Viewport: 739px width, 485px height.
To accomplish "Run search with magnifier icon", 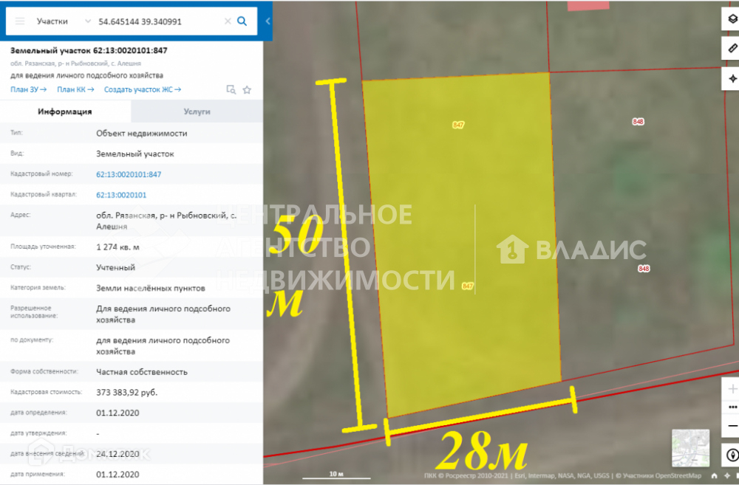I will coord(242,21).
